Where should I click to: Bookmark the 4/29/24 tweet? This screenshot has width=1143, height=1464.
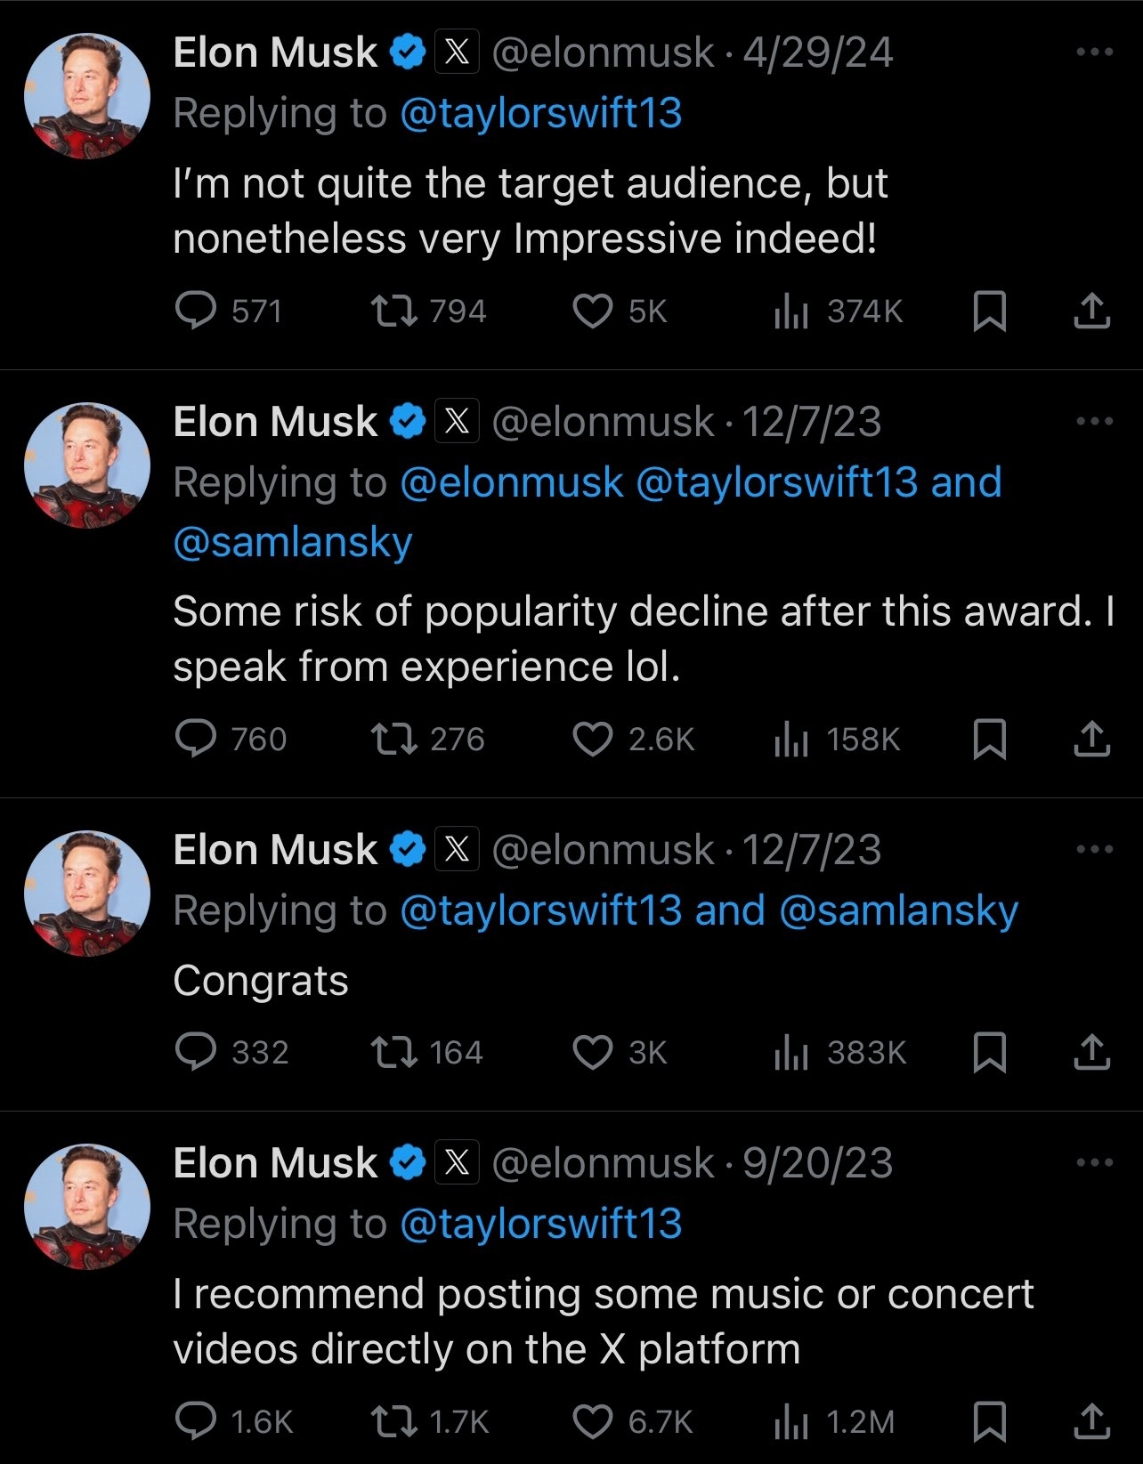pyautogui.click(x=988, y=311)
